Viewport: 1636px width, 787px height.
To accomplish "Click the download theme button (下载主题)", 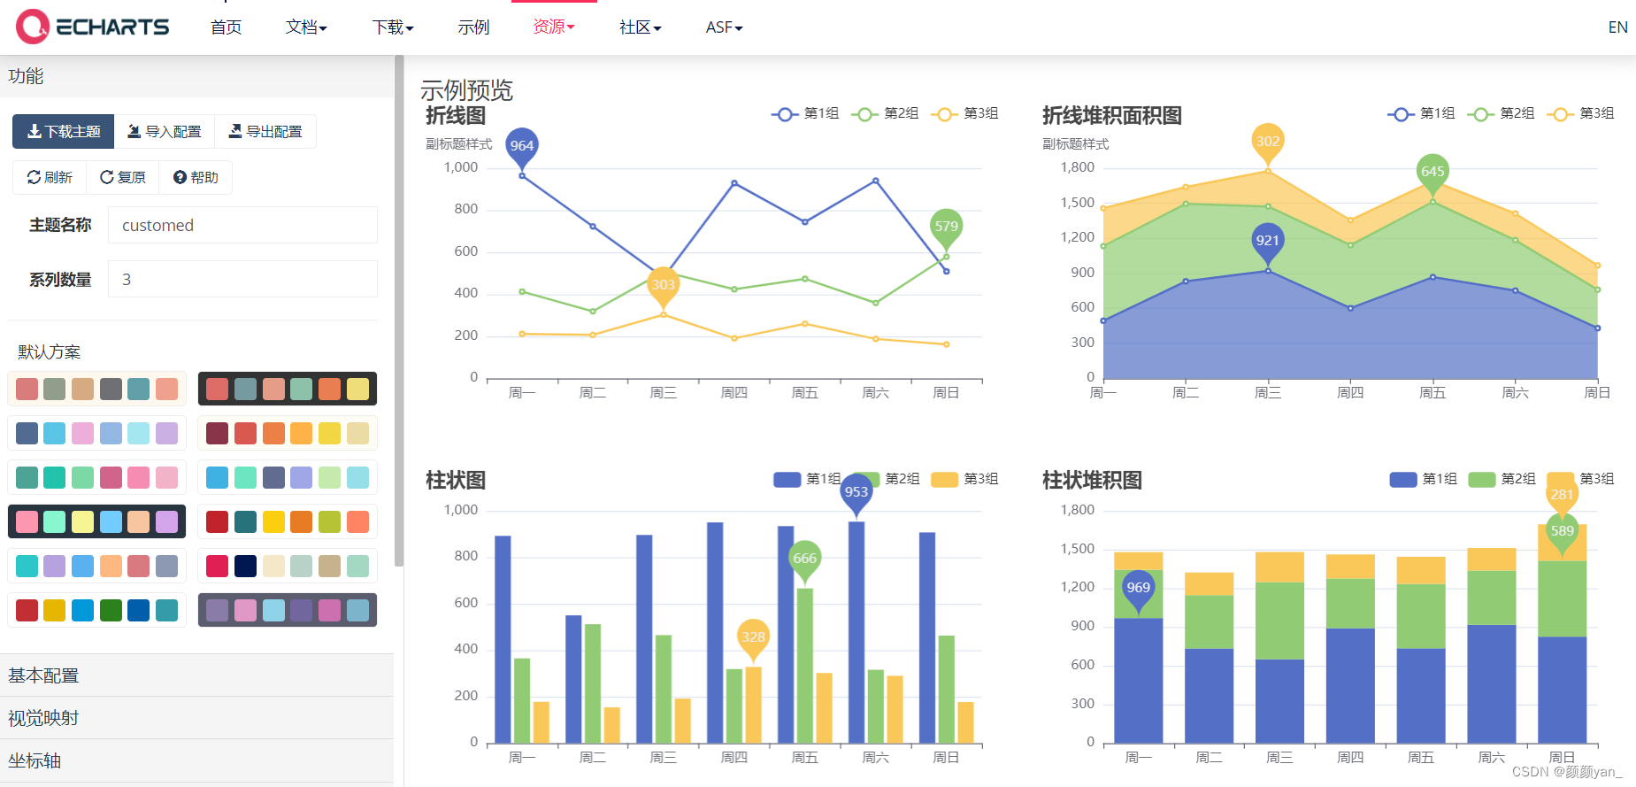I will (x=64, y=132).
